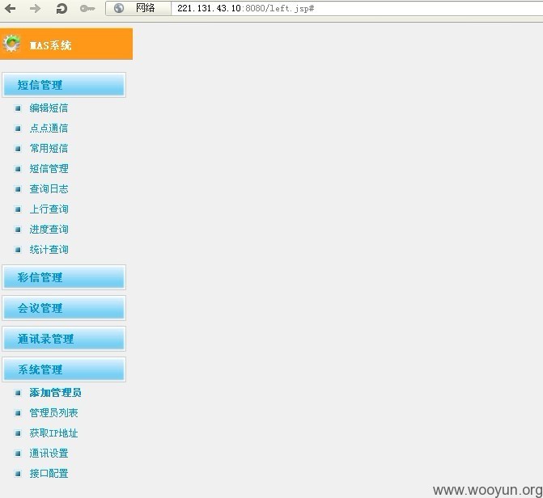Go forward using the browser forward arrow

pos(36,8)
